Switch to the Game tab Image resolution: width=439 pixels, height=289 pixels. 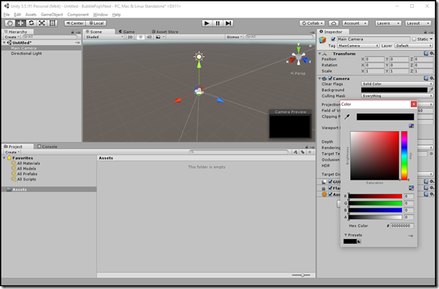click(x=127, y=32)
